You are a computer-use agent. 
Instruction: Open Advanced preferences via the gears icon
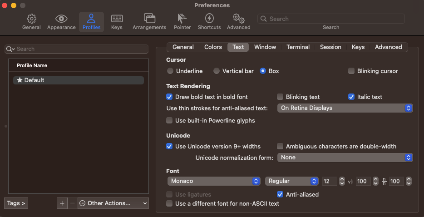click(x=238, y=22)
